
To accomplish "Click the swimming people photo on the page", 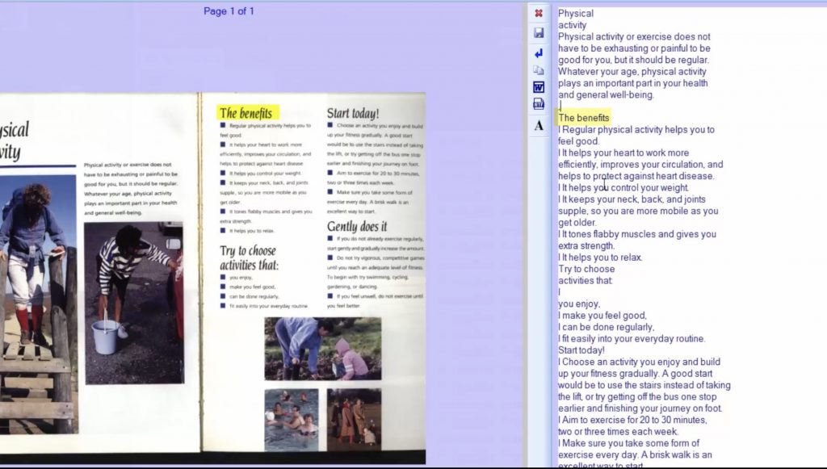I will [291, 420].
